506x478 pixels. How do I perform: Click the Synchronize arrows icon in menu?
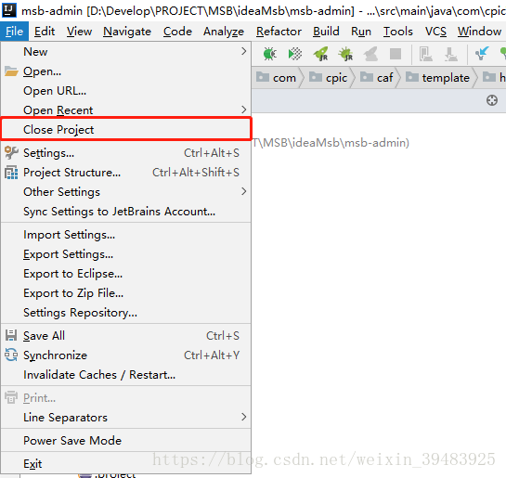coord(11,355)
